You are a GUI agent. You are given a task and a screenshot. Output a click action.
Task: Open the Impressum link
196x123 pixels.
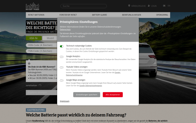(x=64, y=101)
